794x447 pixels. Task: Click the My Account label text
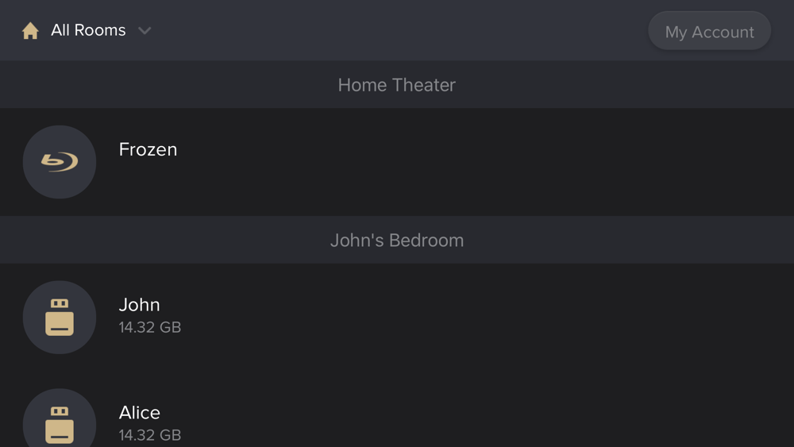pyautogui.click(x=709, y=32)
